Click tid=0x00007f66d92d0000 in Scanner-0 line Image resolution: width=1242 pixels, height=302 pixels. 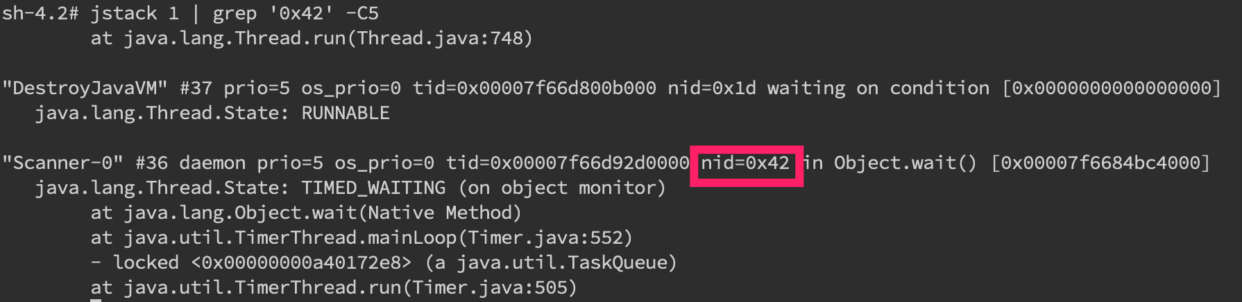pos(568,163)
